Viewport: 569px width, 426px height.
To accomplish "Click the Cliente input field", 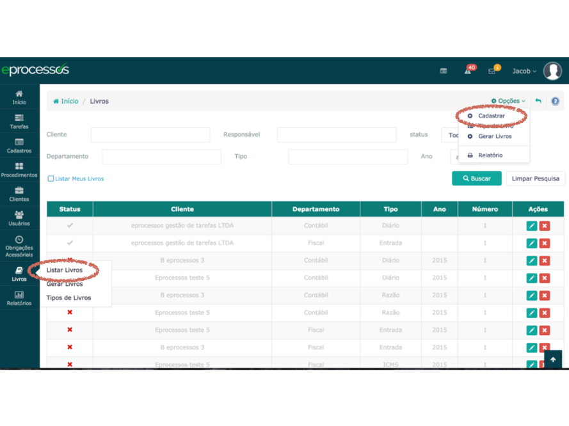I will [150, 135].
